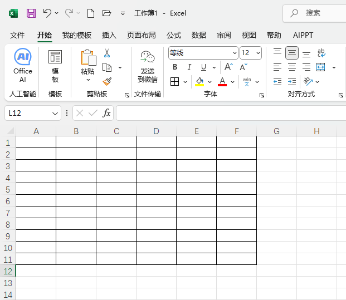Expand the Name Box L12 dropdown

tap(55, 114)
